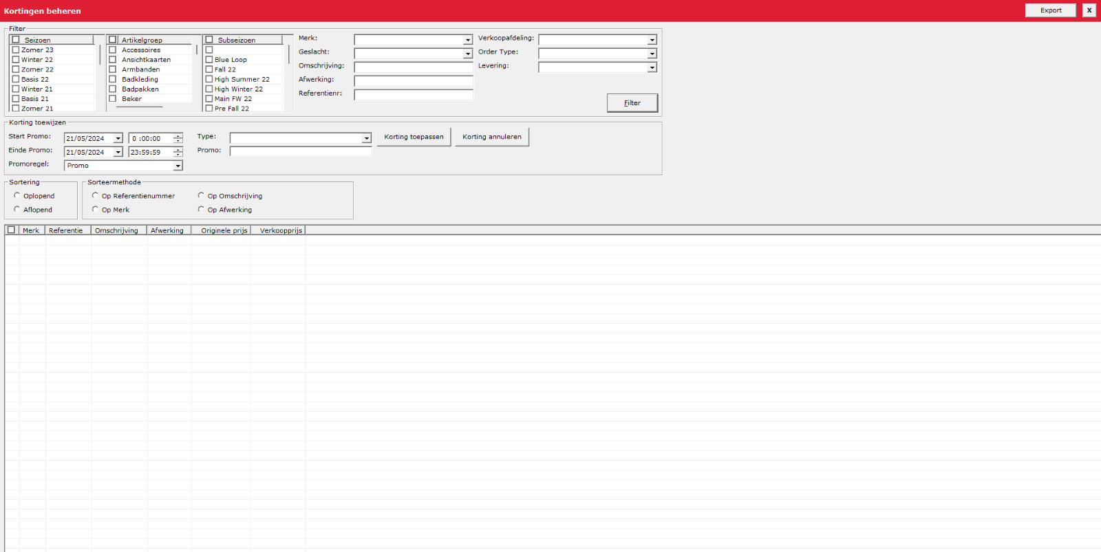This screenshot has height=552, width=1101.
Task: Tick the Winter 22 season checkbox
Action: [16, 60]
